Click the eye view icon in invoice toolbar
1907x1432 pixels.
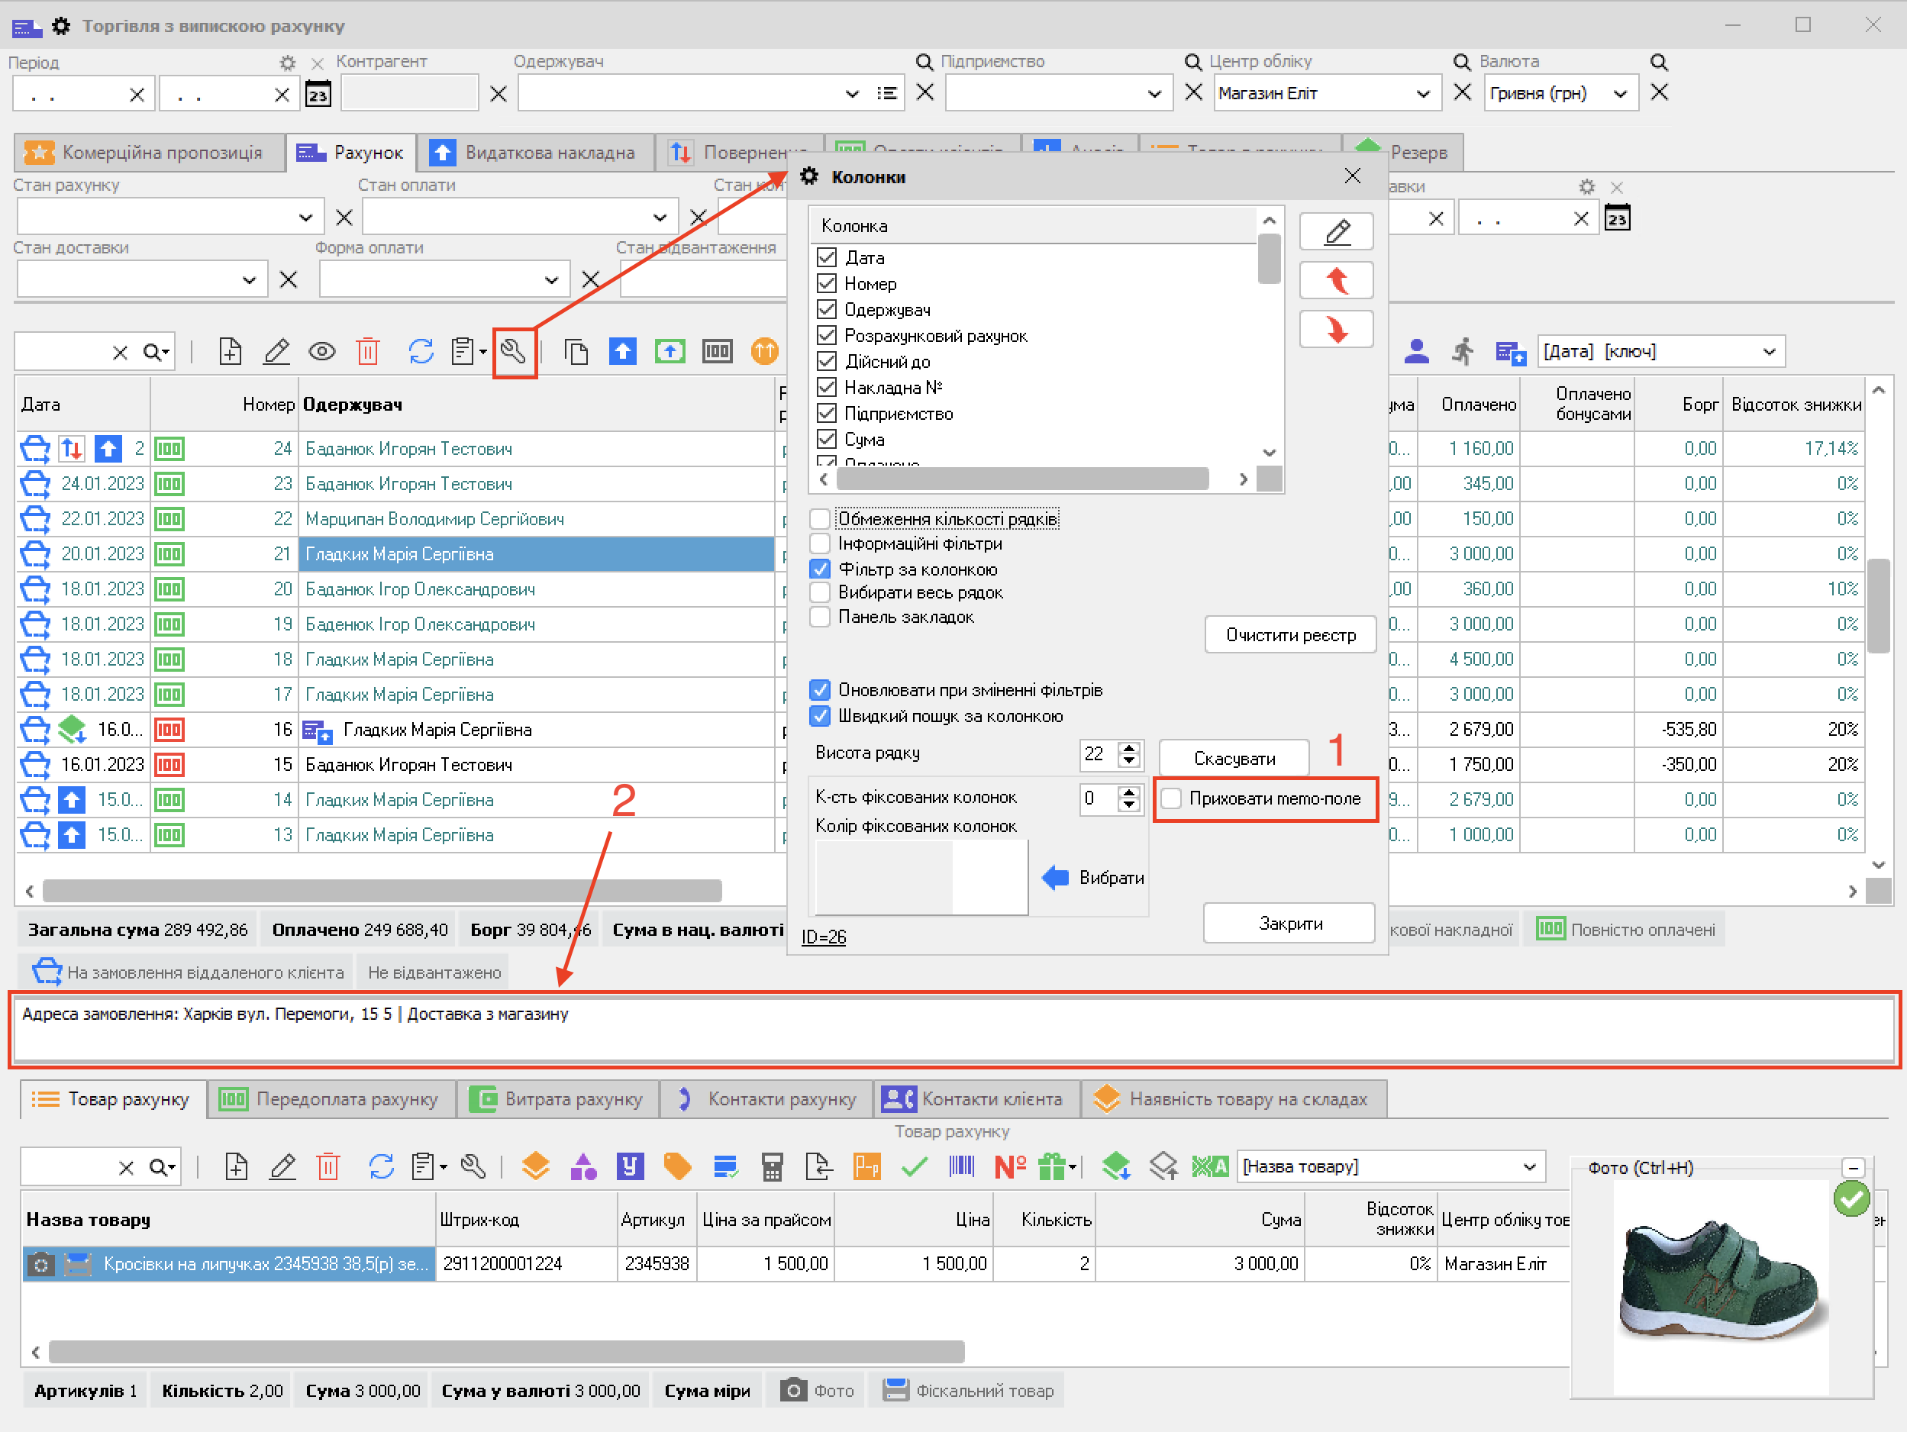[x=322, y=352]
